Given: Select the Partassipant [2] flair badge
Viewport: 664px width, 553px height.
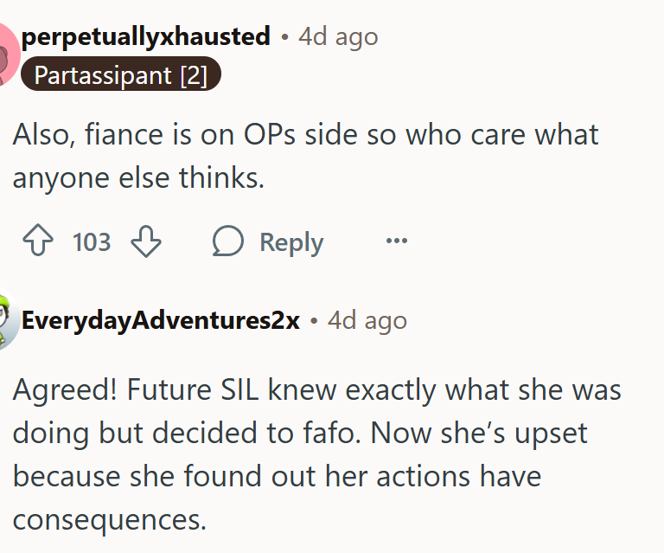Looking at the screenshot, I should pos(121,75).
